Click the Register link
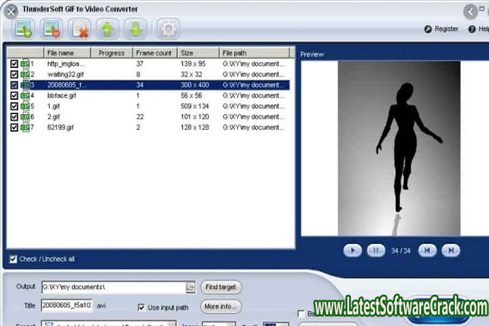 tap(446, 29)
